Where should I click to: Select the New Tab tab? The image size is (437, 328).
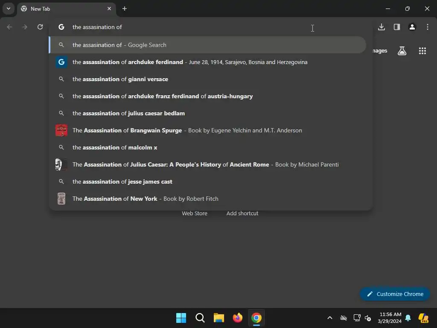(66, 9)
